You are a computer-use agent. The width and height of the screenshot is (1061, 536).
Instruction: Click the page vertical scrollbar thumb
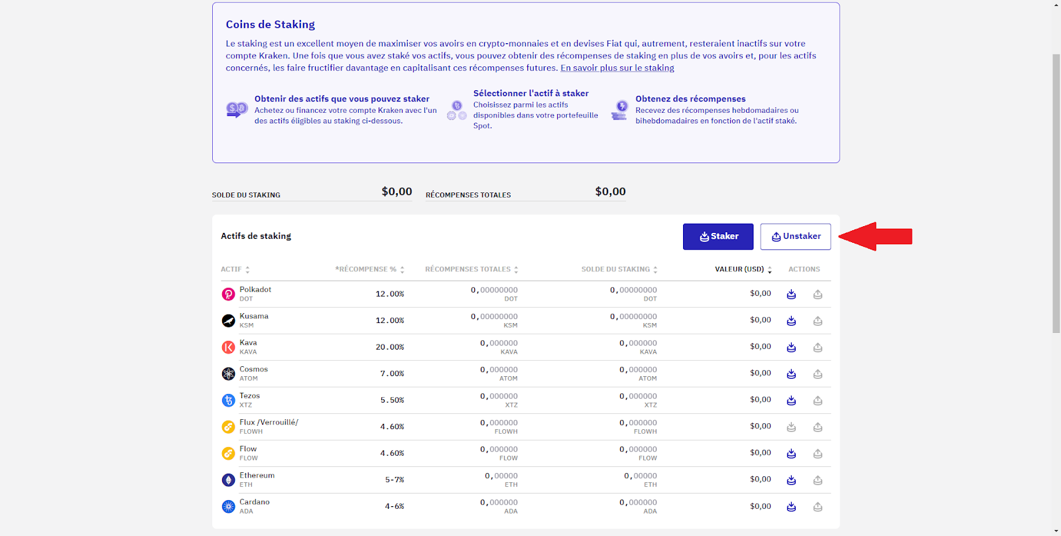pyautogui.click(x=1056, y=192)
